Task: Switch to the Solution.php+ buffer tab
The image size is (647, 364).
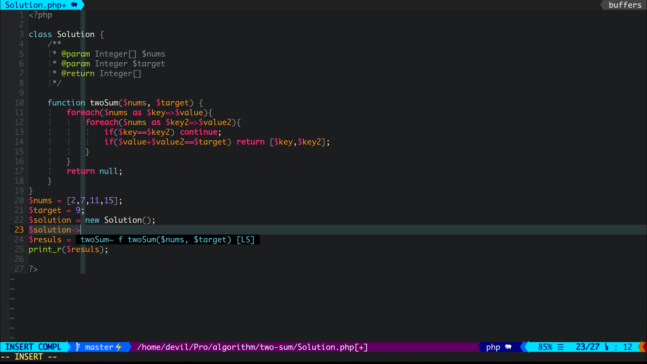Action: 35,5
